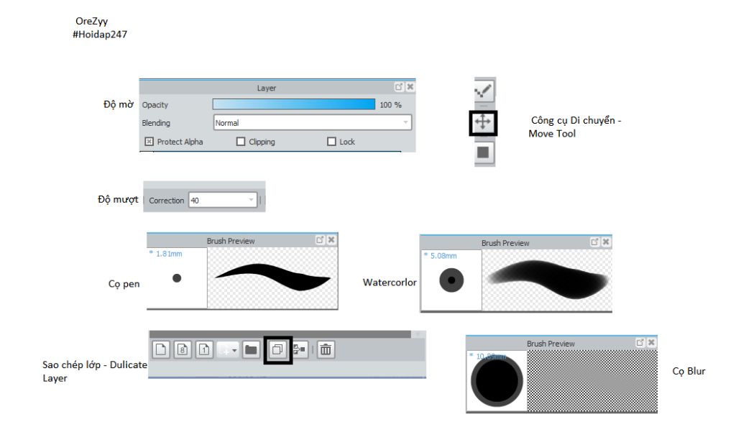Enable the Clipping checkbox

(x=241, y=142)
